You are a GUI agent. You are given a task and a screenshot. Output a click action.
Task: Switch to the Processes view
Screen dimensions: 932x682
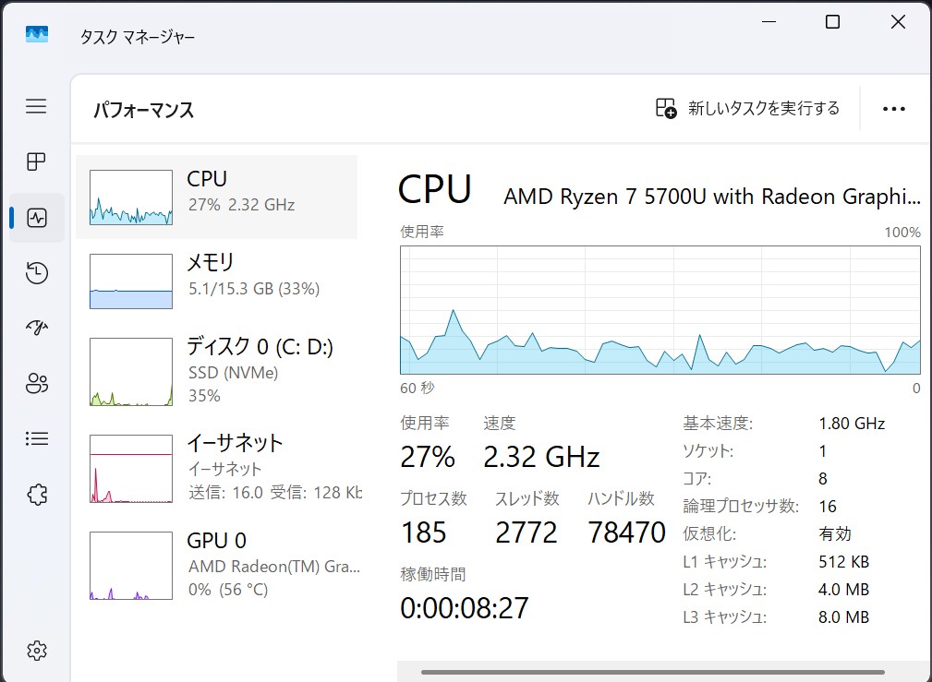point(36,162)
